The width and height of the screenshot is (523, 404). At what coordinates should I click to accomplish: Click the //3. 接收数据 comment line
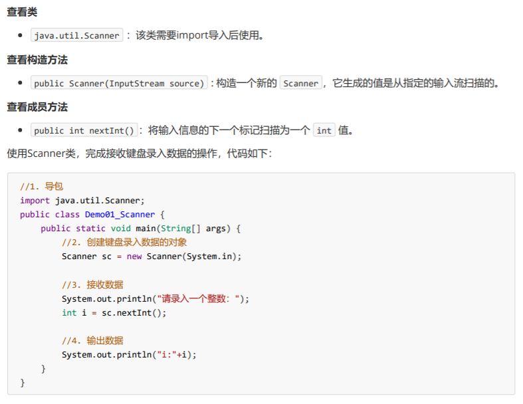(92, 284)
